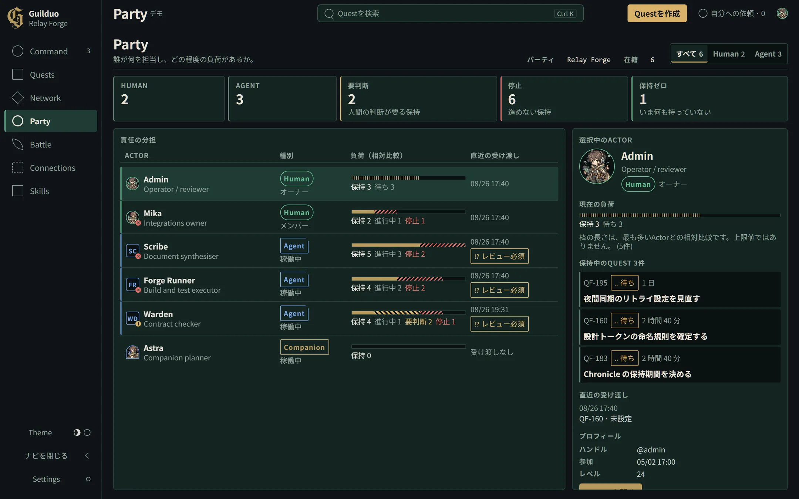Open quest QF-195 夜間同期のリトライ設定を見直す
The height and width of the screenshot is (499, 799).
pos(680,290)
